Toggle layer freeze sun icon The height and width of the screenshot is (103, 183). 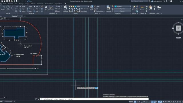(71, 6)
